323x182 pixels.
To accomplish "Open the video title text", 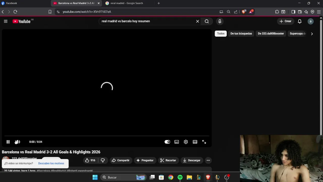I will point(51,152).
